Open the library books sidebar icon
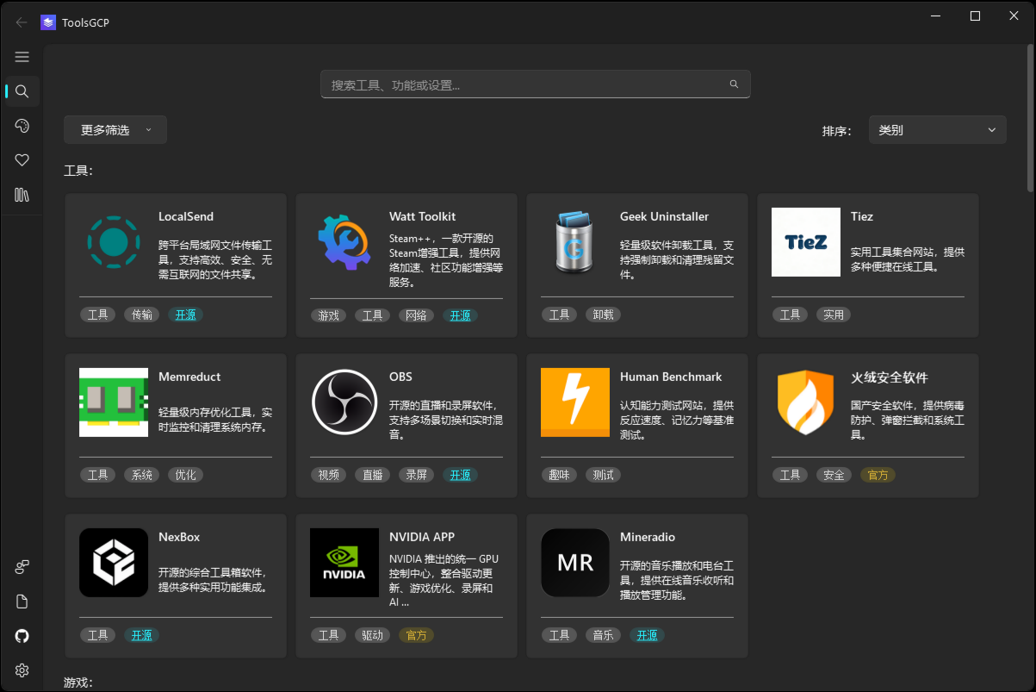This screenshot has height=692, width=1036. click(22, 195)
